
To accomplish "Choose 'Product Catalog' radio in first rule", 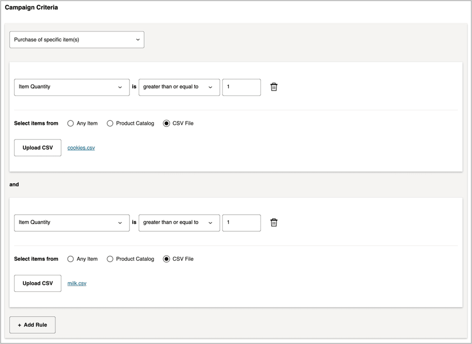I will click(110, 123).
